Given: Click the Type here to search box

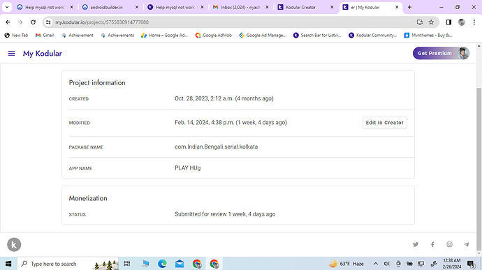Looking at the screenshot, I should click(x=68, y=264).
